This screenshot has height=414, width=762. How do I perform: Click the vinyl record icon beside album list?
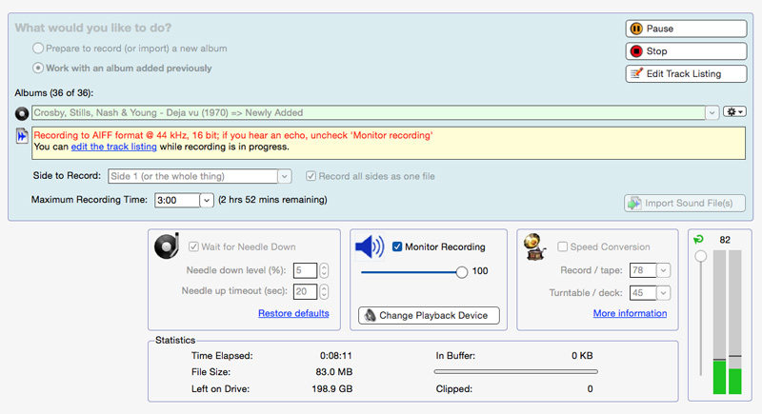[22, 112]
